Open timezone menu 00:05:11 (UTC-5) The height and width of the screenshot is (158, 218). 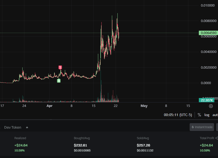point(178,115)
